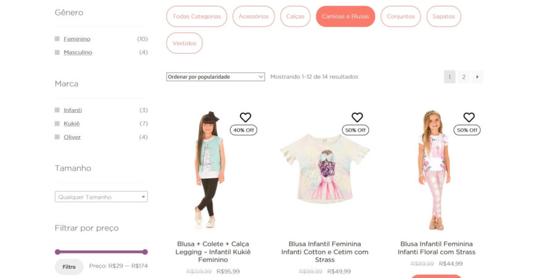Click the 40% Off badge
Viewport: 536px width, 278px height.
(x=244, y=130)
